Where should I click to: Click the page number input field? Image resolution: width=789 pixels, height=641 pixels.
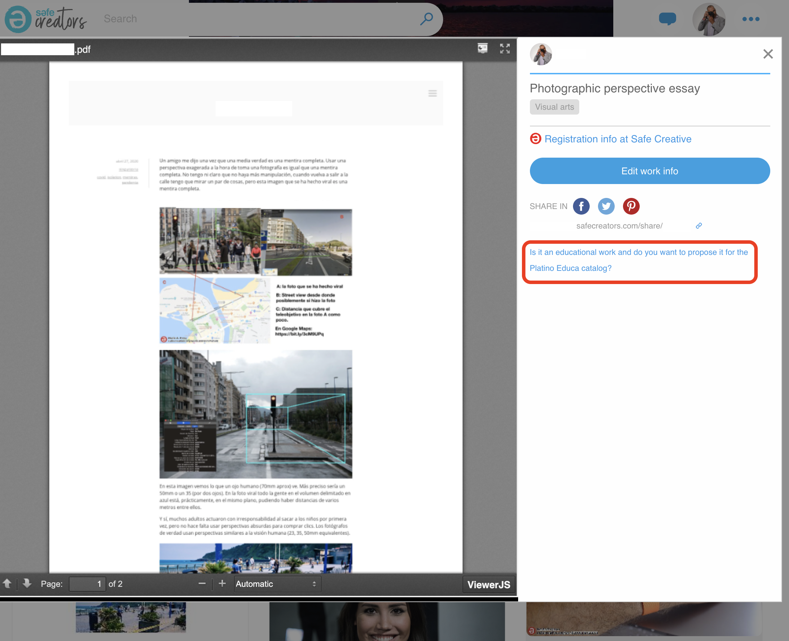click(87, 584)
